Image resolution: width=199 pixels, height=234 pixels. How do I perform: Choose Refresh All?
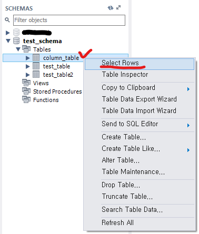[117, 222]
